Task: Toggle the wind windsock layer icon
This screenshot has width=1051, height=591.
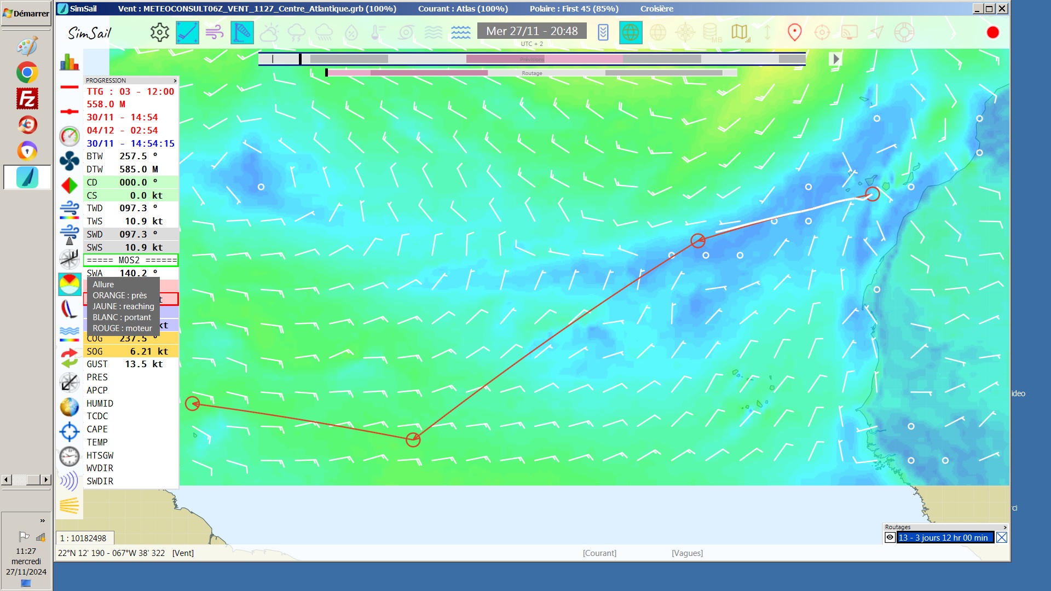Action: tap(241, 33)
